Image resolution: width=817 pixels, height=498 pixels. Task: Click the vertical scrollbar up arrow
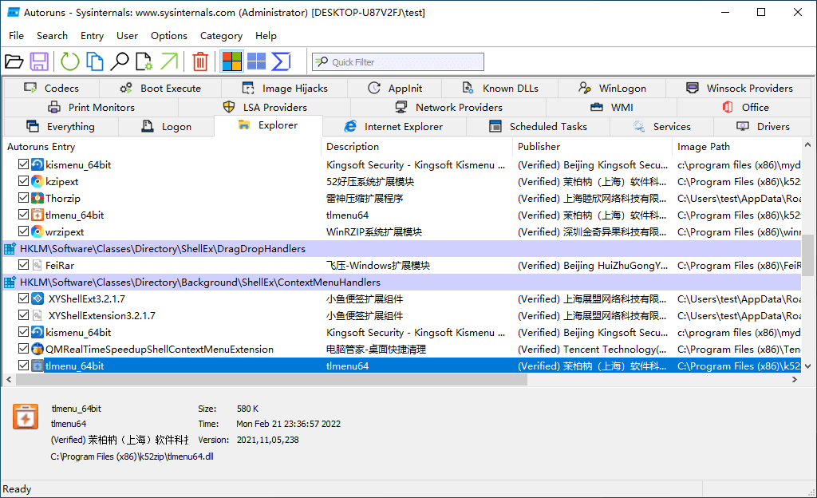808,144
